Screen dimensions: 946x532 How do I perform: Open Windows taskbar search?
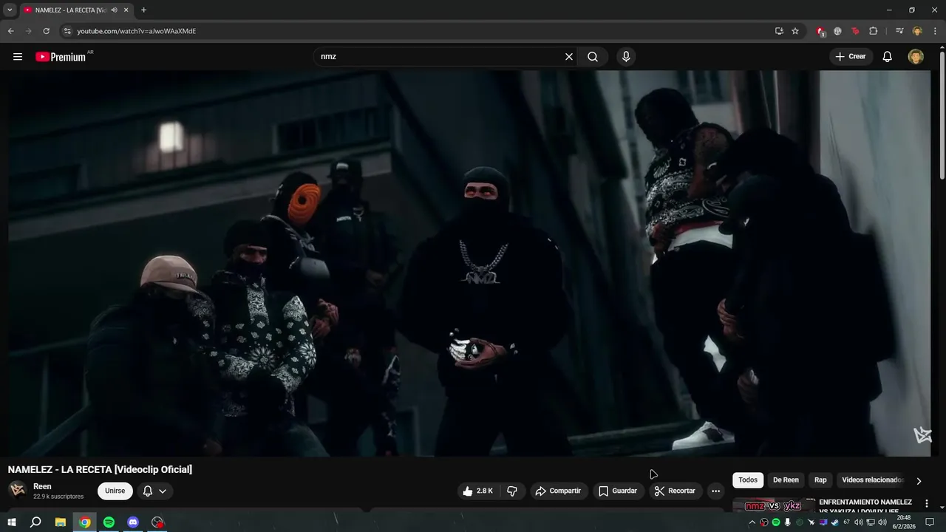click(35, 522)
